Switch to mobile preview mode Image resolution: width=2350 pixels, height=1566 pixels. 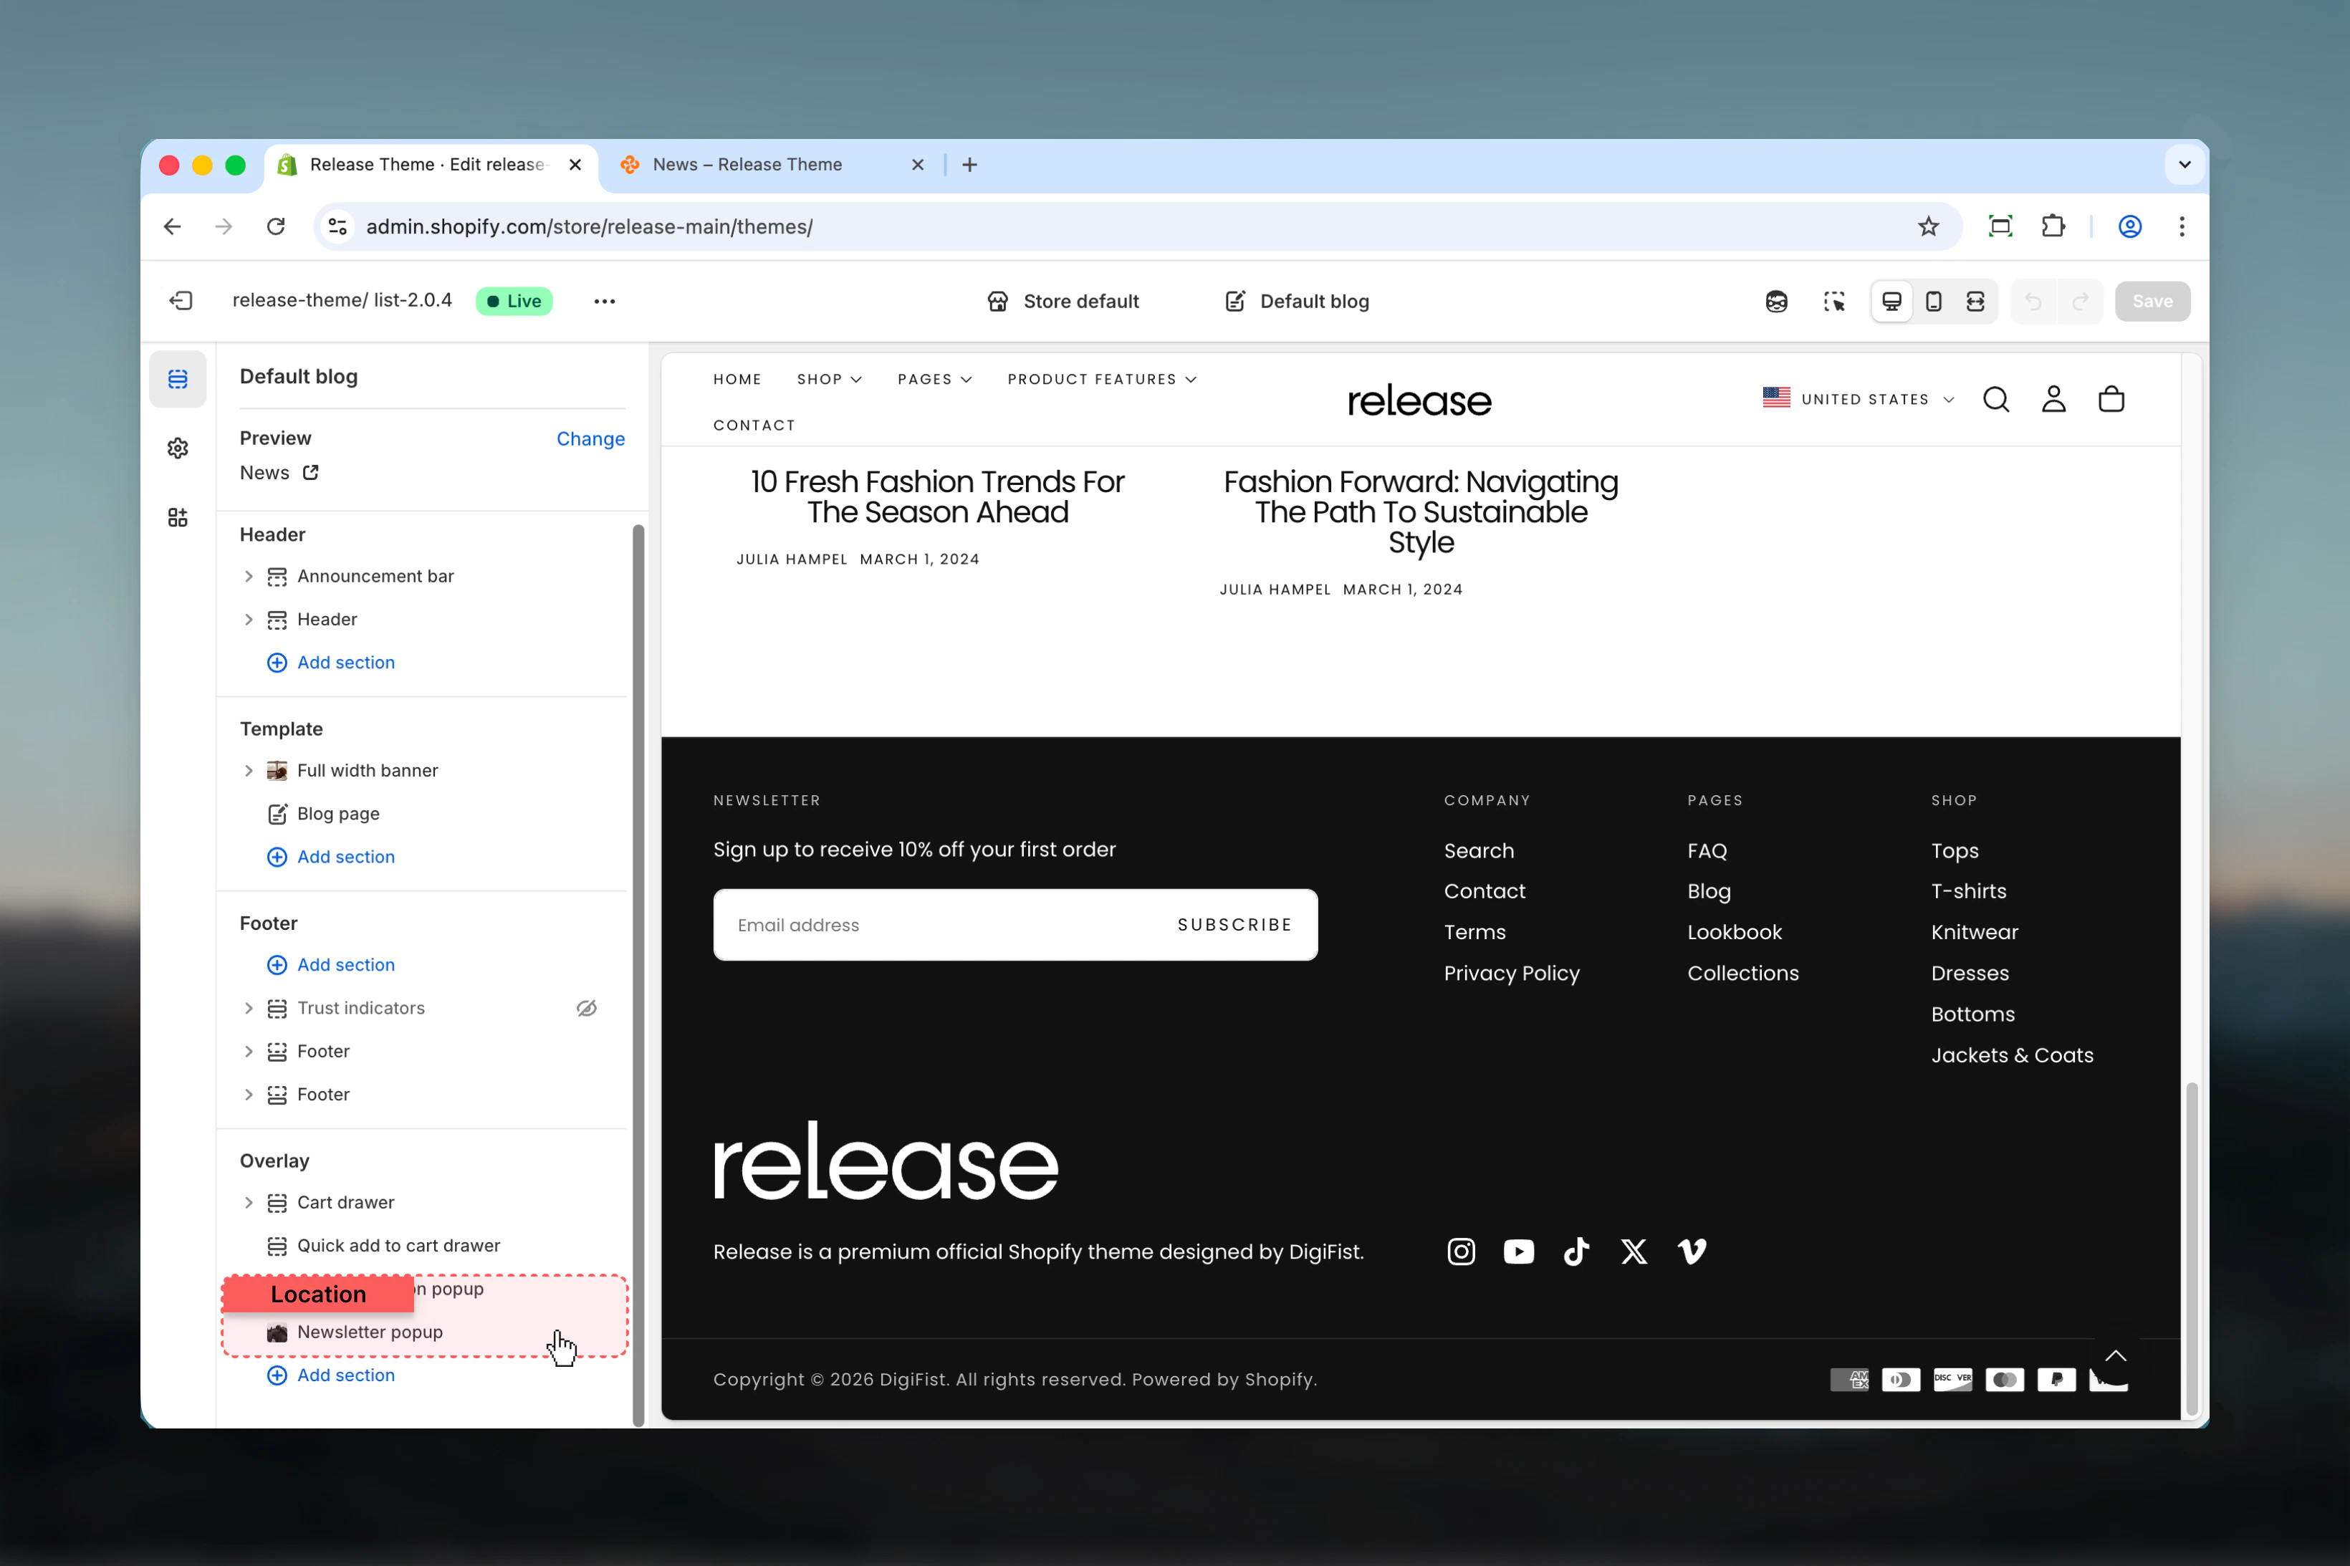tap(1932, 301)
